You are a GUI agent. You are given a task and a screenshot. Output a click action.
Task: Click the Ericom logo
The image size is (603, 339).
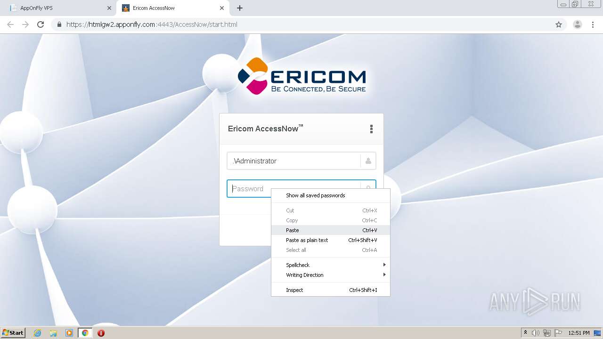click(x=302, y=76)
